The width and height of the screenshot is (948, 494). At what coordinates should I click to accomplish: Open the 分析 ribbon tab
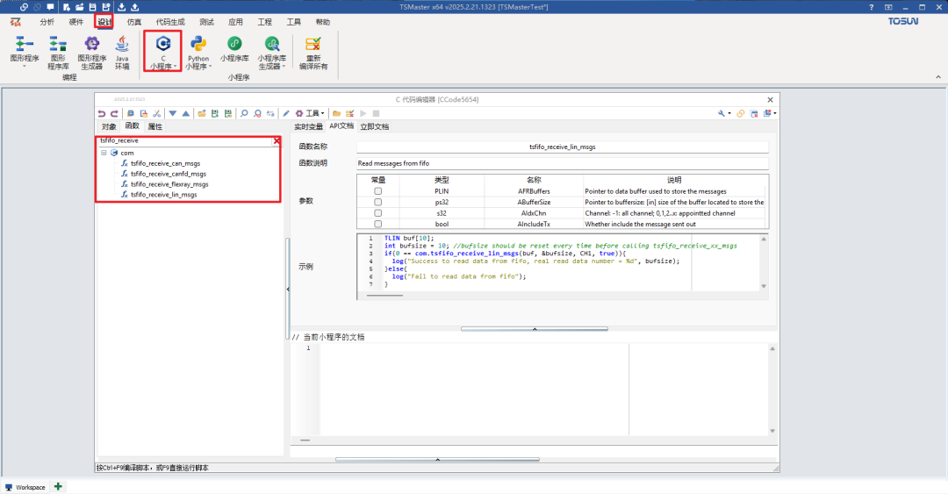(47, 22)
